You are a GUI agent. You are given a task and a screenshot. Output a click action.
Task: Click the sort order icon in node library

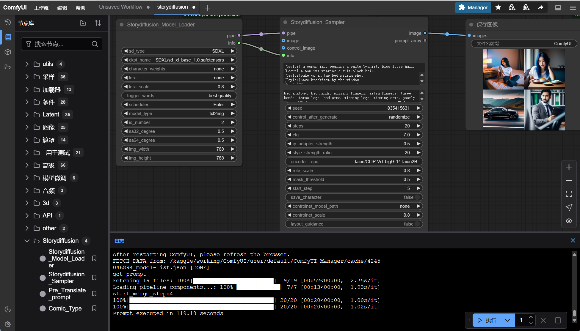(x=98, y=23)
